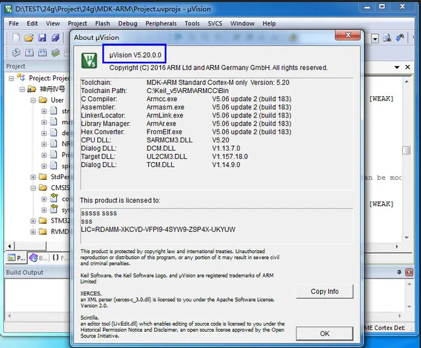Close the Build Output panel
Screen dimensions: 421x348
(409, 273)
